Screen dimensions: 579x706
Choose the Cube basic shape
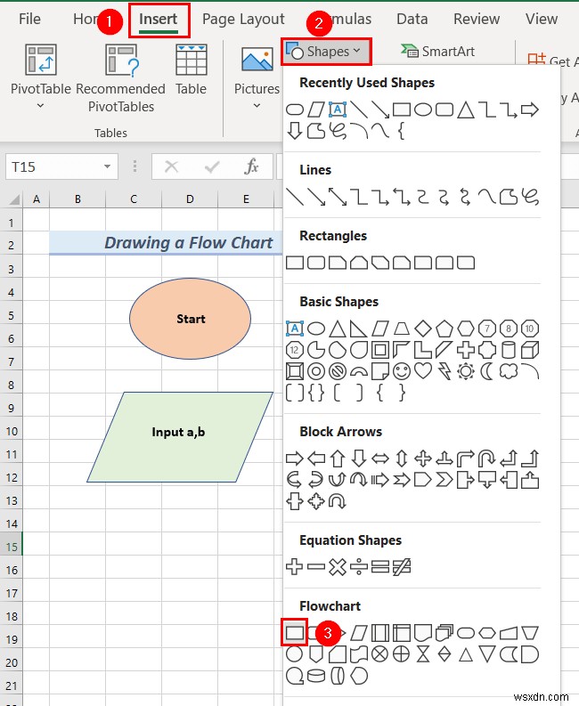(x=530, y=350)
